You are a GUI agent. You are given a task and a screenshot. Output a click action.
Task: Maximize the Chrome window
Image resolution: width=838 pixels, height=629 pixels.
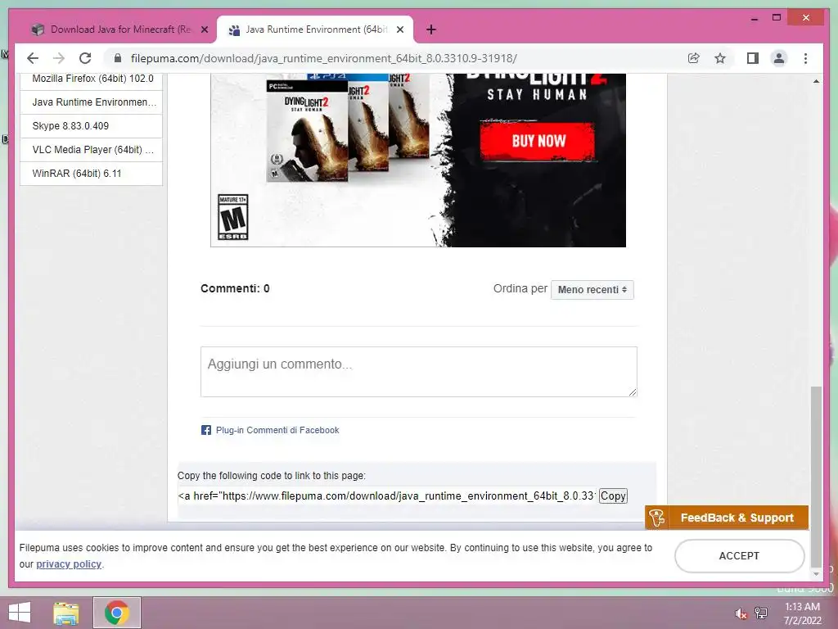(x=777, y=18)
